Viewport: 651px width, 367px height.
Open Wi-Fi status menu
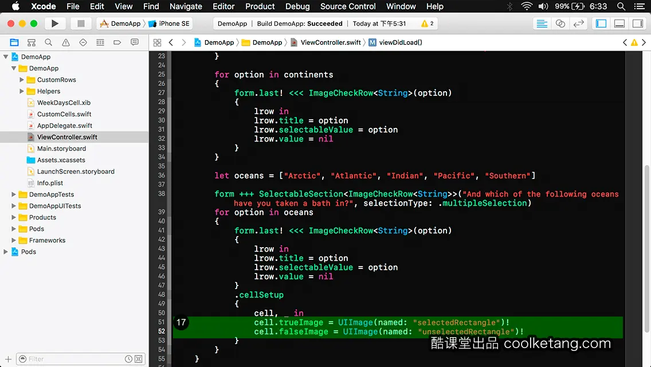(527, 6)
